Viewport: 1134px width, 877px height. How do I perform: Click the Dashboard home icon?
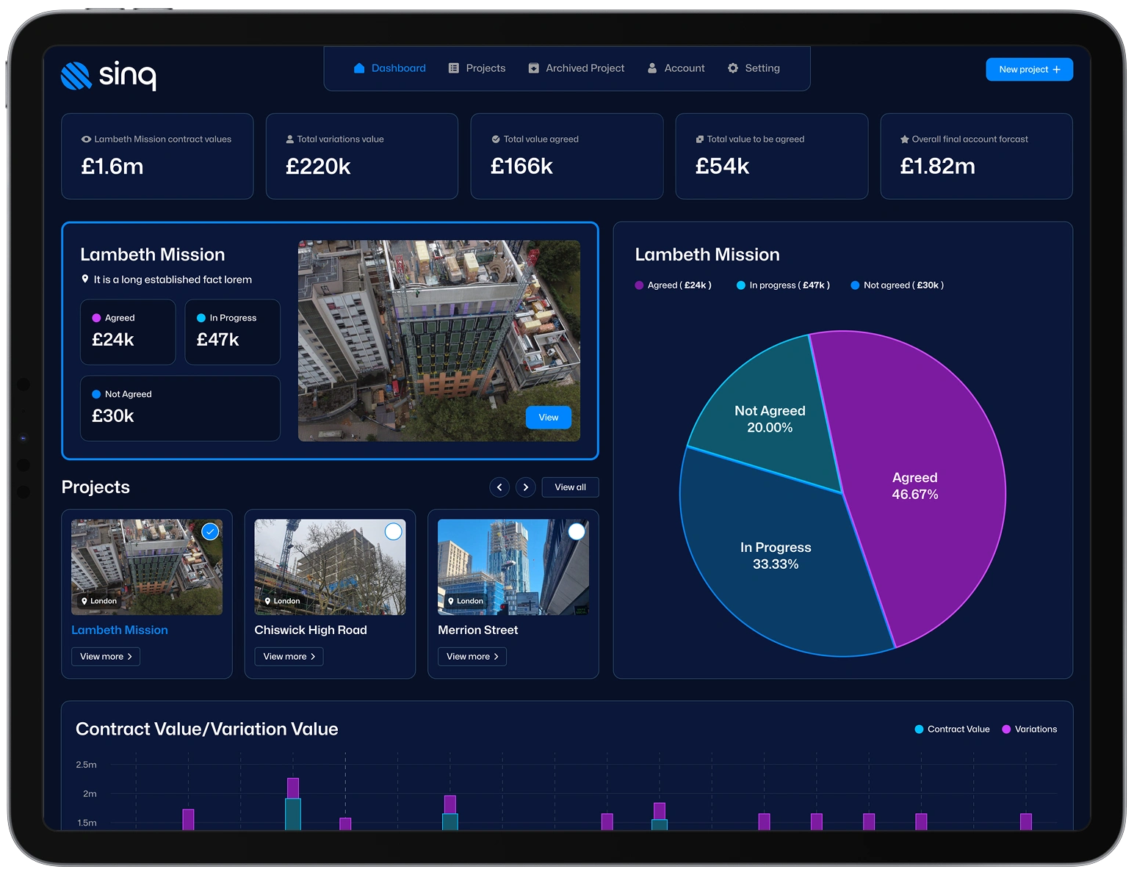click(359, 68)
